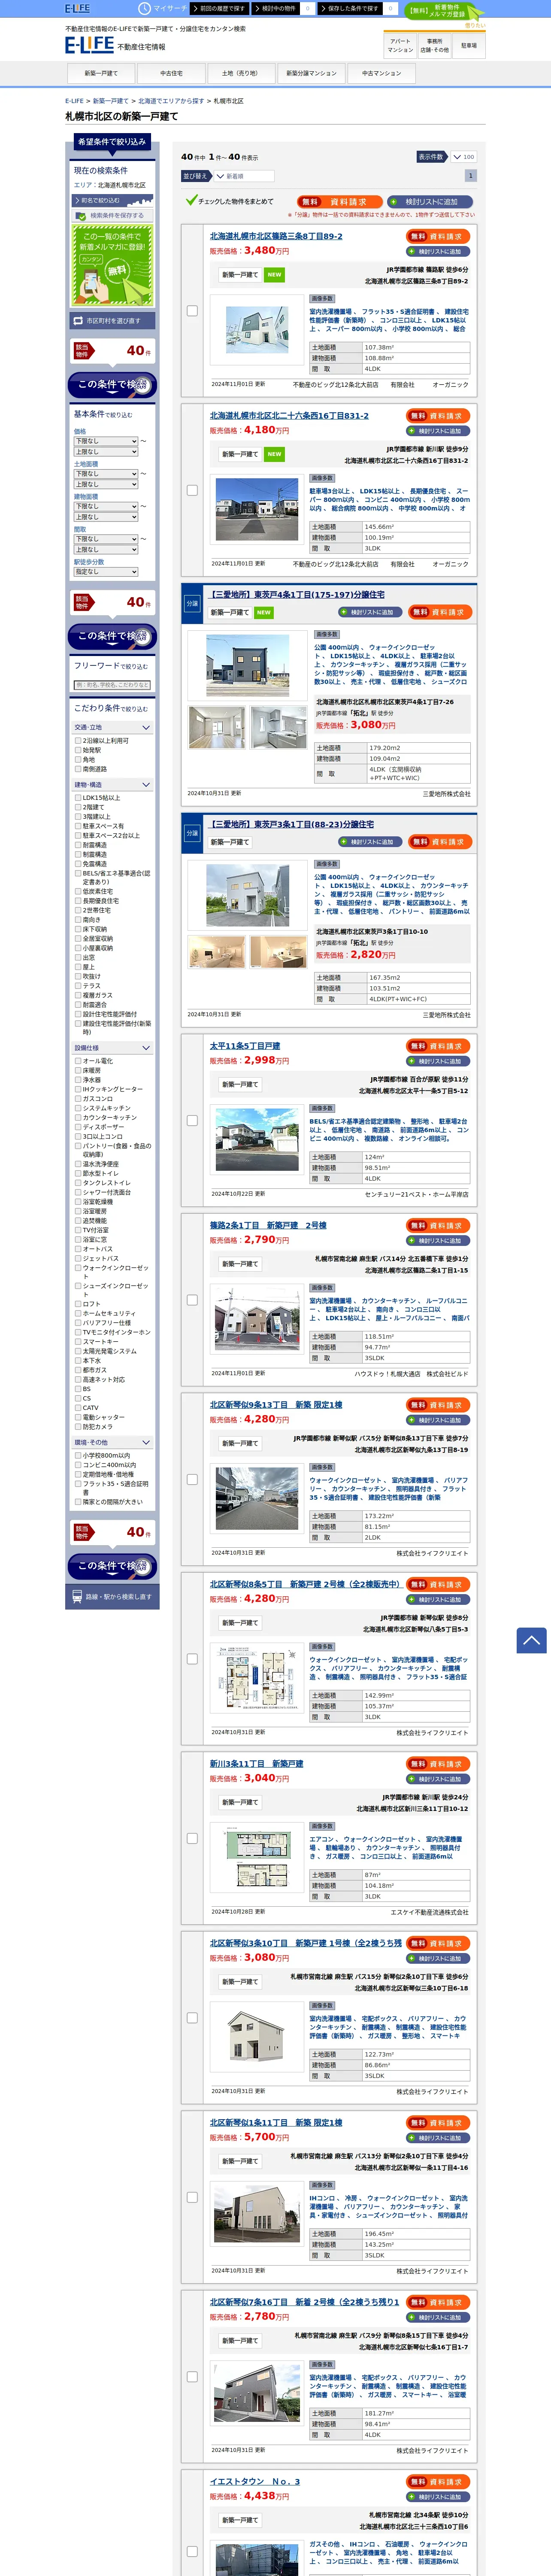
Task: Tick the 南側道路 filter checkbox
Action: coord(78,769)
